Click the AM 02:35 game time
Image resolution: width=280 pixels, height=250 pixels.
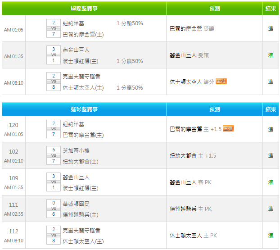tap(14, 214)
